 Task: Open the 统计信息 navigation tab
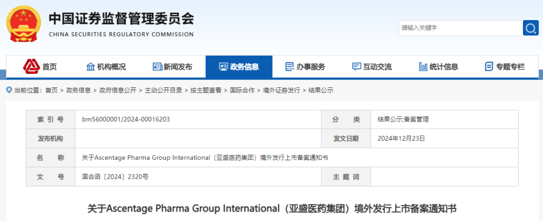(x=438, y=67)
